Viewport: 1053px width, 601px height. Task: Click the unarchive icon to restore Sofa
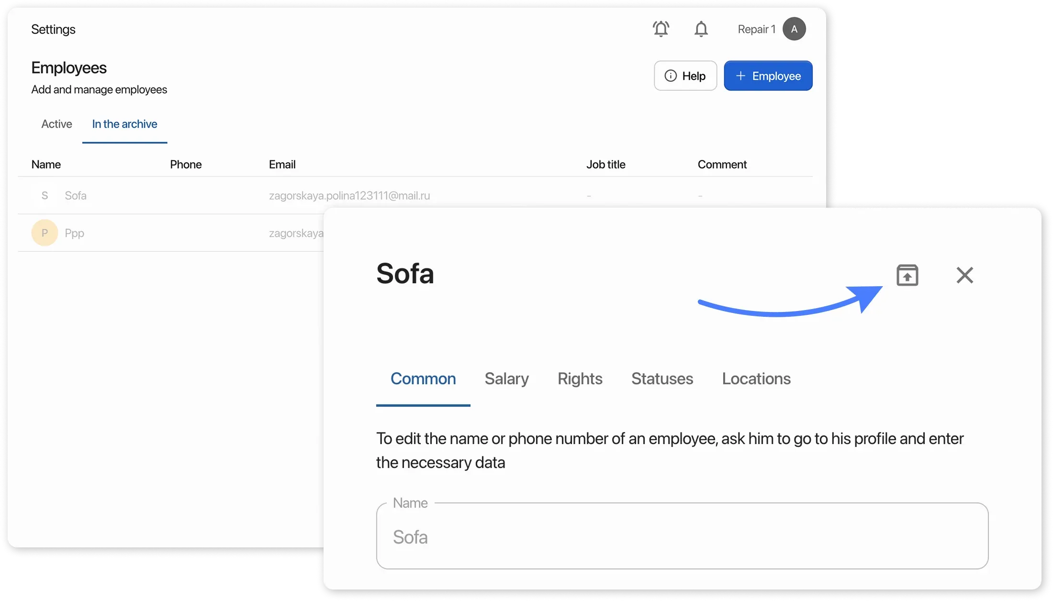(x=907, y=275)
